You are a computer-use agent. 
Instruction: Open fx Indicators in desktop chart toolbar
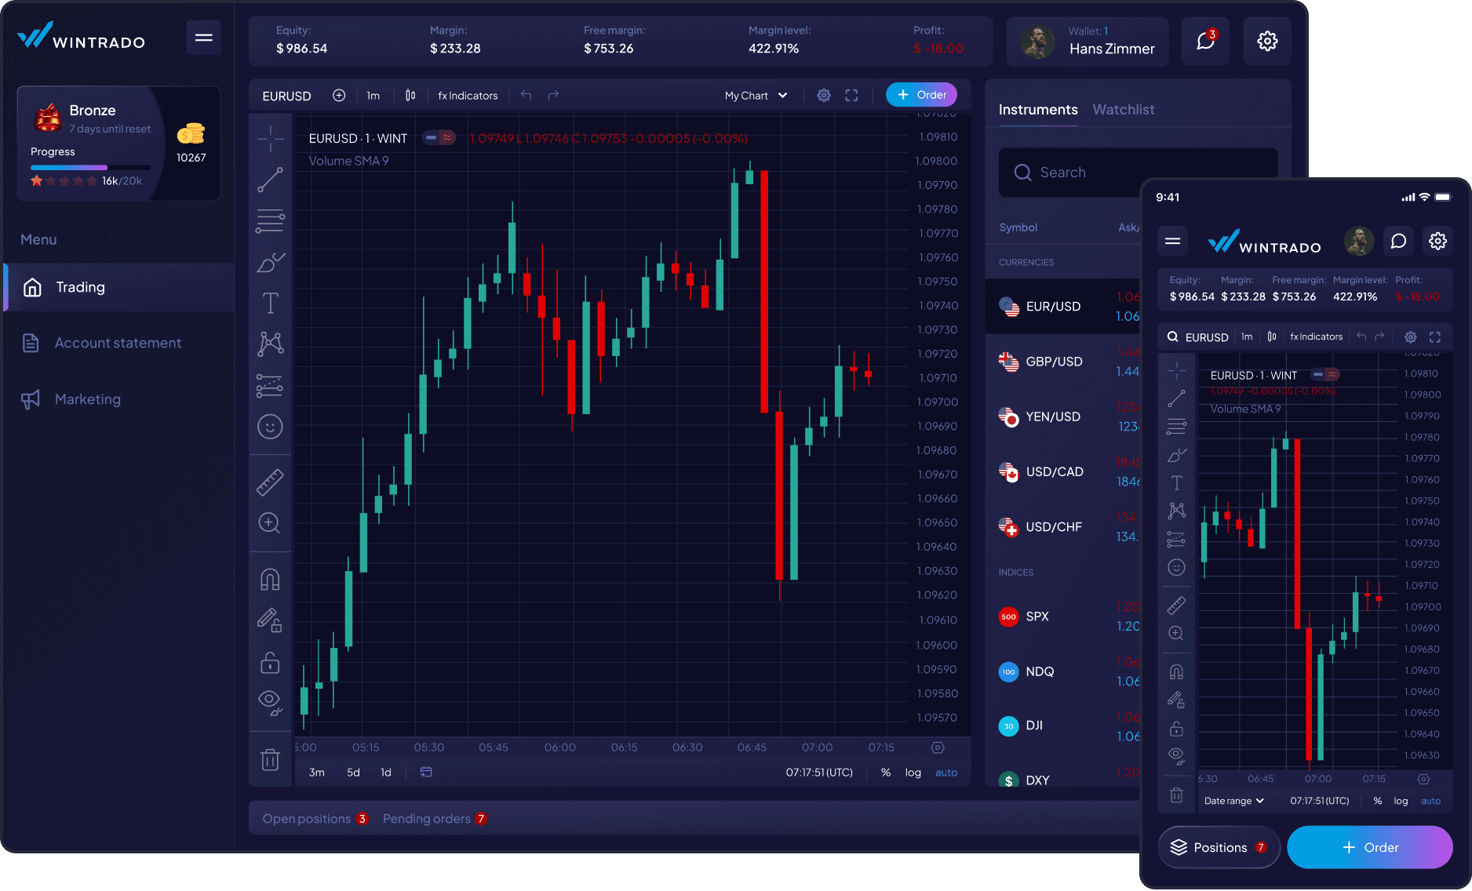(x=468, y=96)
